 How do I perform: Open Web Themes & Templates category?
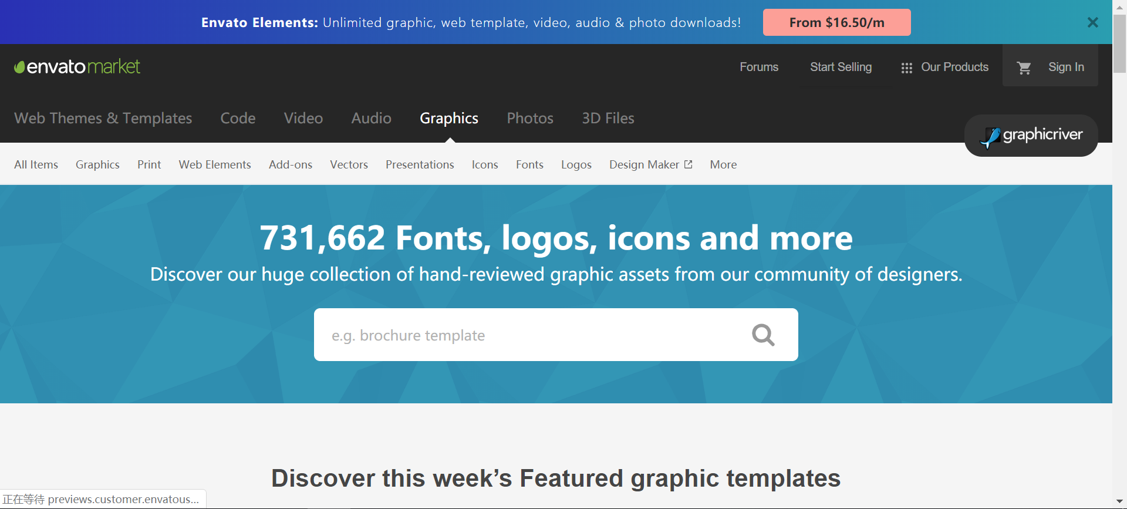[103, 118]
